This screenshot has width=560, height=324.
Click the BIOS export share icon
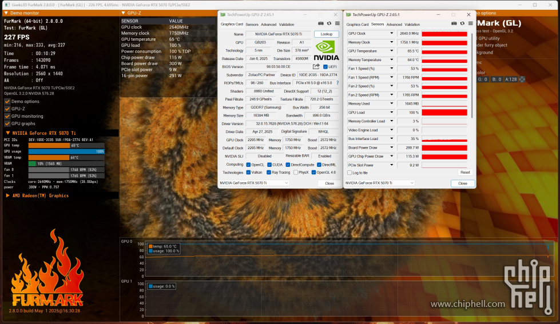(x=316, y=67)
